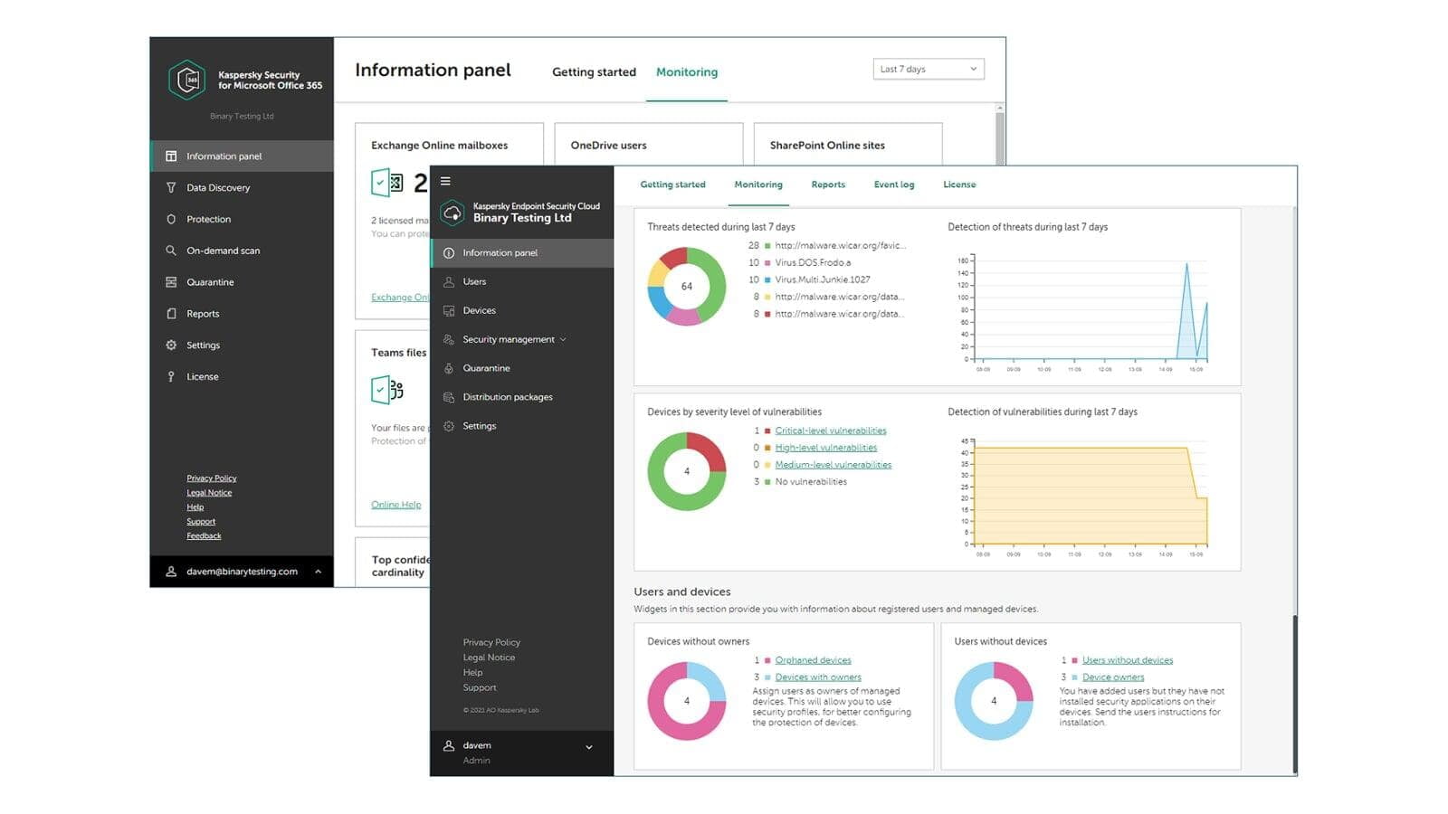Open the Reports tab in Endpoint Cloud
Screen dimensions: 1448x814
click(x=828, y=185)
